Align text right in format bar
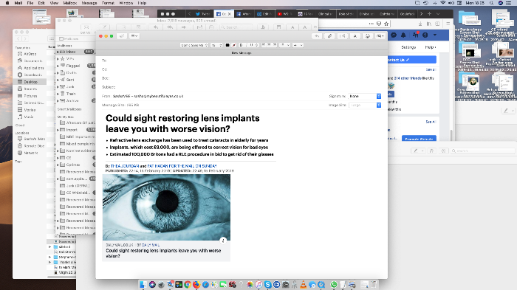This screenshot has height=290, width=517. (x=274, y=45)
